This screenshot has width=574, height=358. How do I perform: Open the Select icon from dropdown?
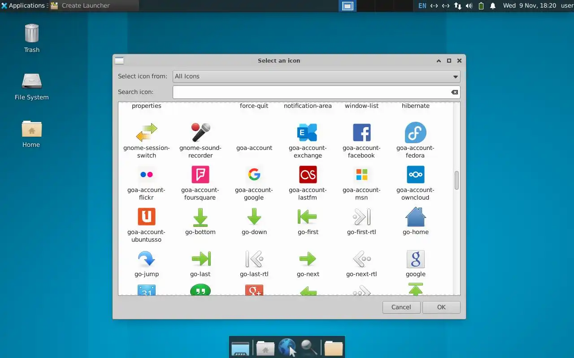(x=316, y=76)
